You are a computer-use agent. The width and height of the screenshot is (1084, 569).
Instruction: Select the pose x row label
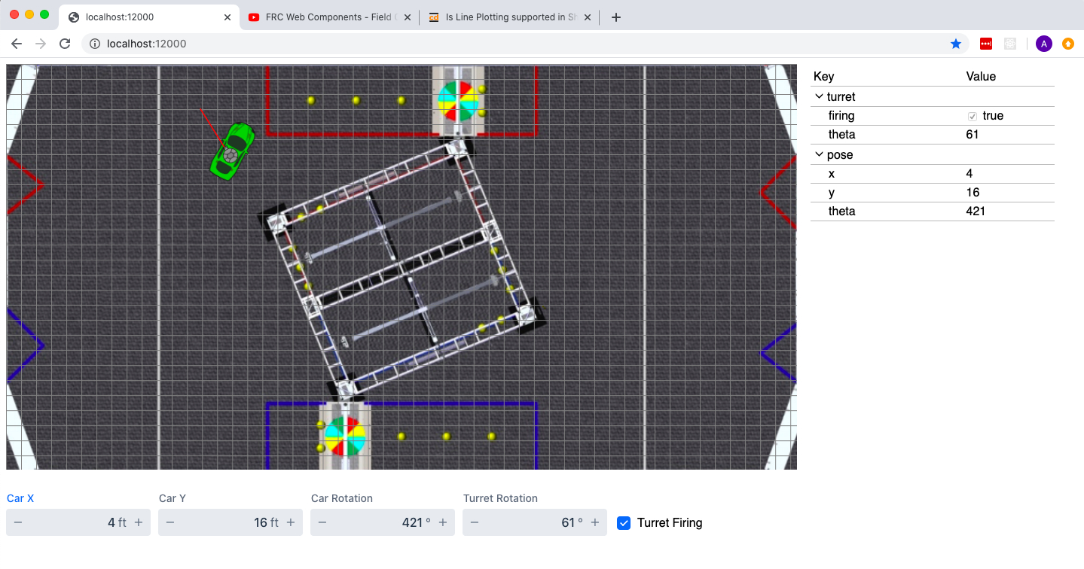(832, 174)
